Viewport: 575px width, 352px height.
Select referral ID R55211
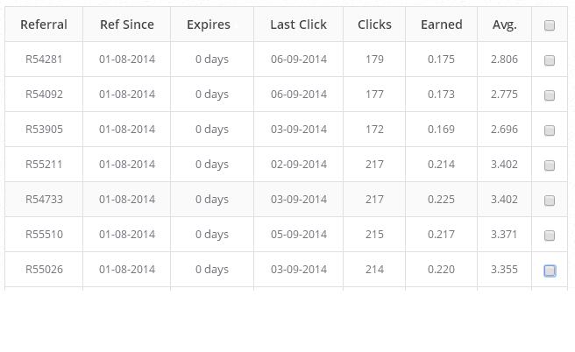[44, 165]
